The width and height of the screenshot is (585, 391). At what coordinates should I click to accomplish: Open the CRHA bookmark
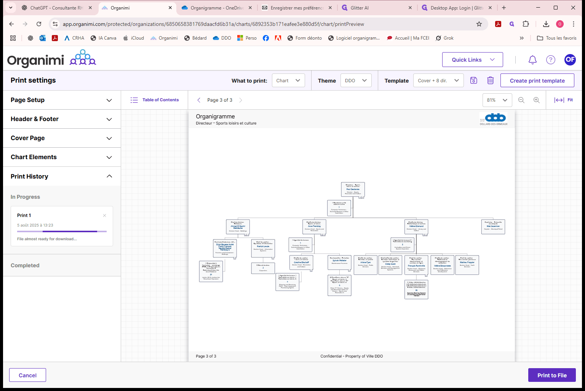coord(74,38)
